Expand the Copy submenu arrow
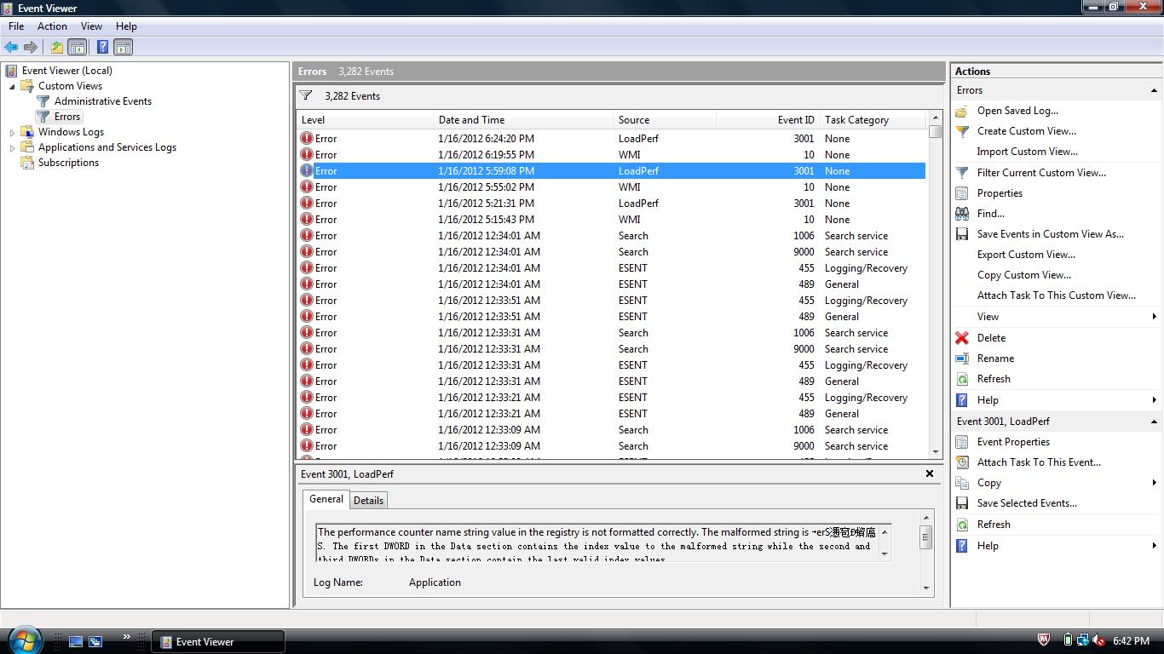 click(1154, 483)
